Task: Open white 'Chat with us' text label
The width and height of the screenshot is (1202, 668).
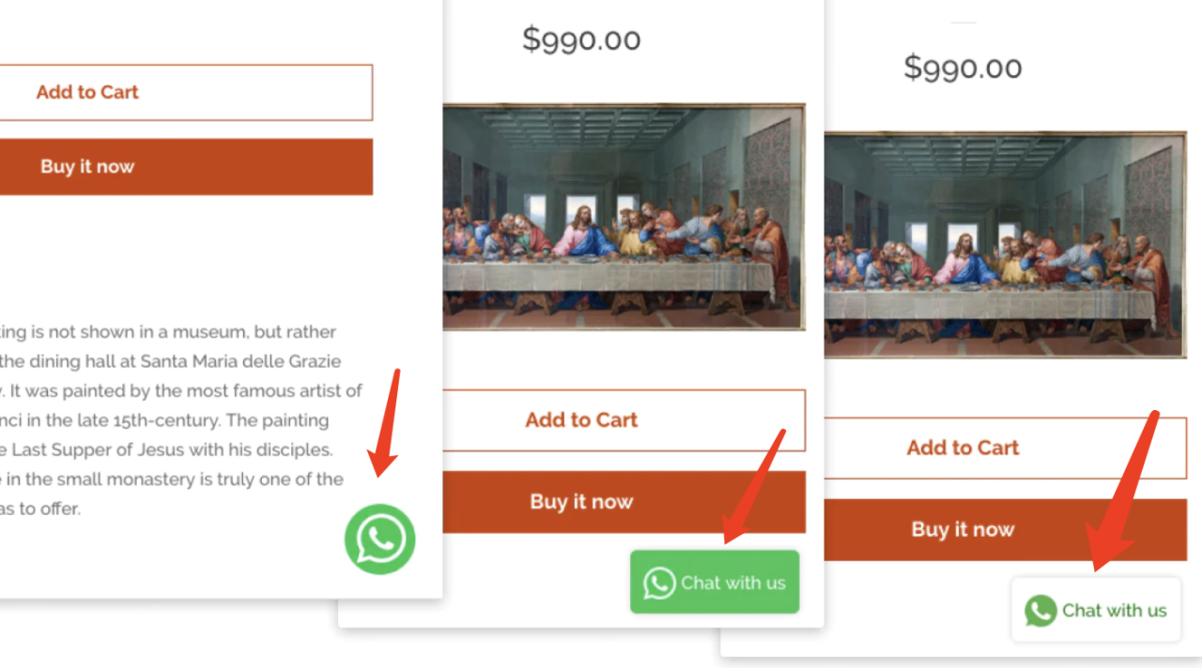Action: tap(1115, 611)
